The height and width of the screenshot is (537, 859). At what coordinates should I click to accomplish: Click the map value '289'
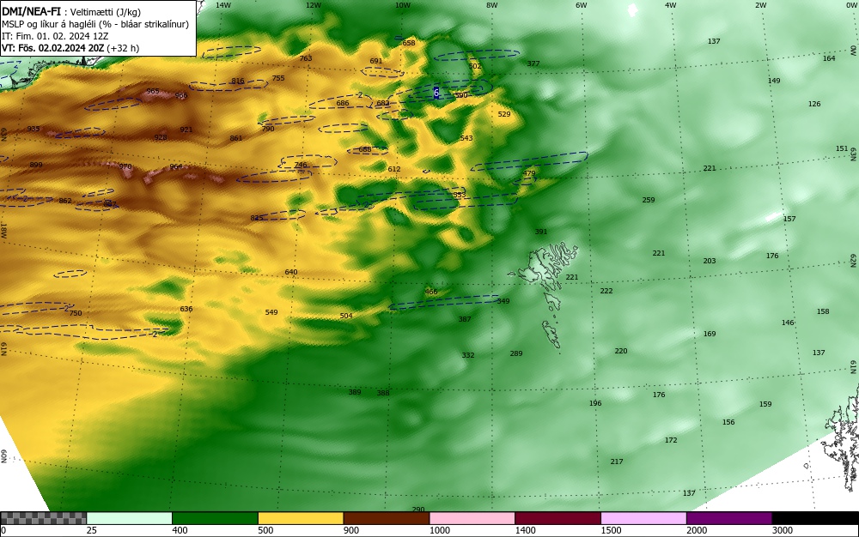516,353
